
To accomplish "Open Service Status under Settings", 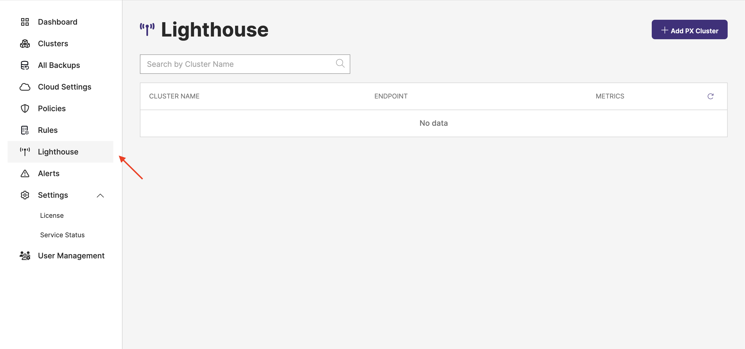I will [x=62, y=235].
